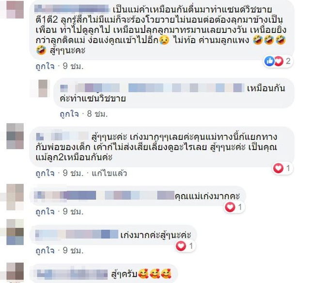The height and width of the screenshot is (283, 315).
Task: Click avatar next to 'เก่งมากค่ะสู้ๆนะค่ะ' comment
Action: [x=15, y=232]
